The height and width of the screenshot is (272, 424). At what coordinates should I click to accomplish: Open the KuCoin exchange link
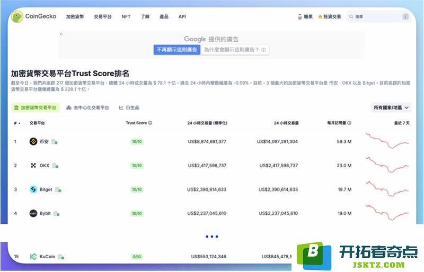click(x=47, y=257)
